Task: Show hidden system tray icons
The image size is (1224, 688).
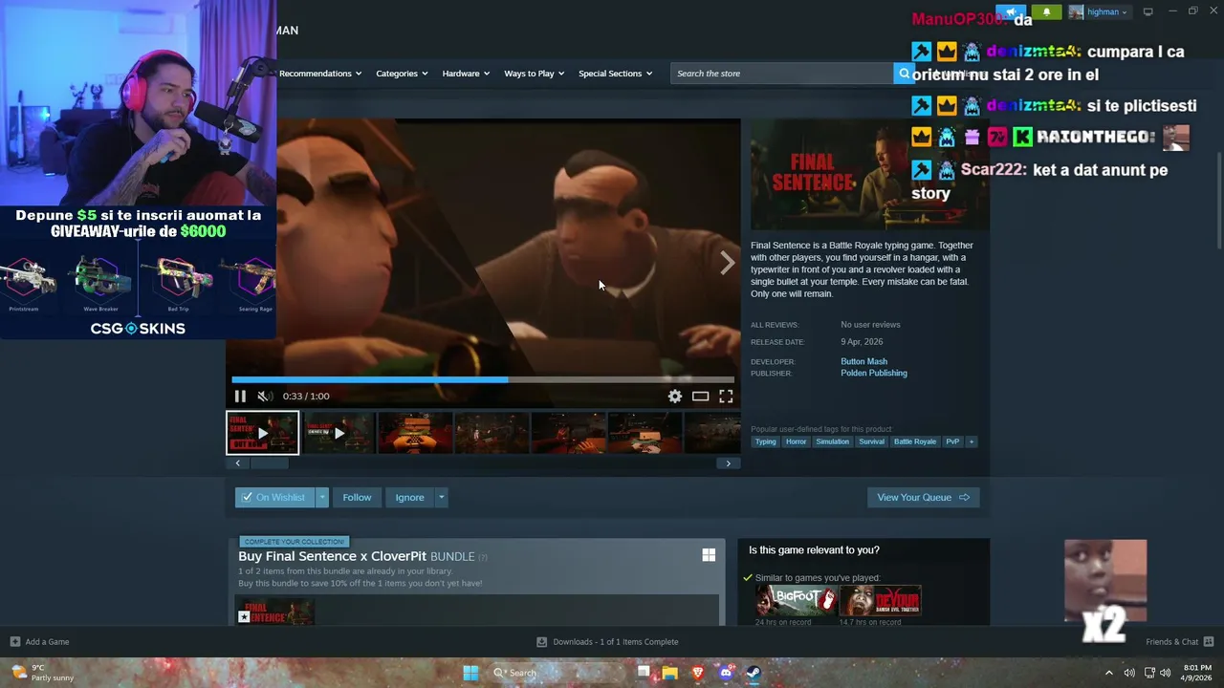Action: tap(1109, 673)
